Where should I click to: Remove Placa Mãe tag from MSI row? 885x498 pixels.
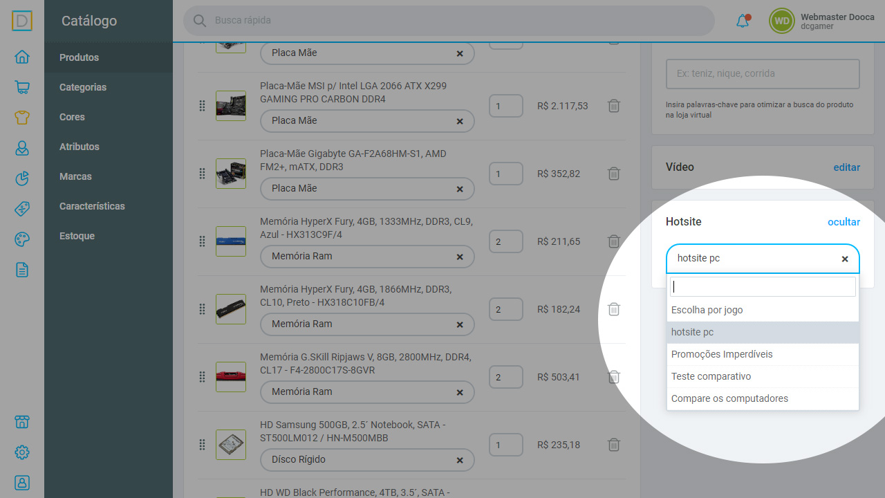pos(460,121)
